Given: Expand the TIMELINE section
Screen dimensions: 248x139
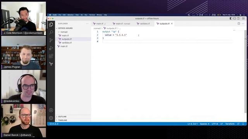Looking at the screenshot, I should pyautogui.click(x=62, y=120).
